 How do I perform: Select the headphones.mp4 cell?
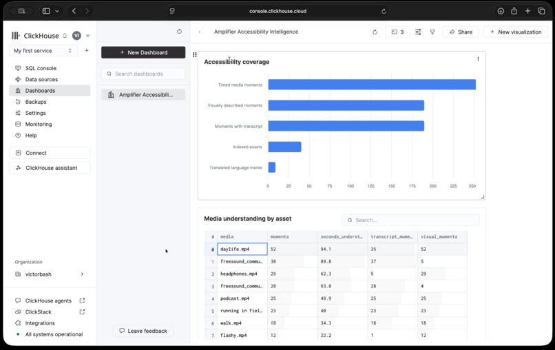pos(242,274)
